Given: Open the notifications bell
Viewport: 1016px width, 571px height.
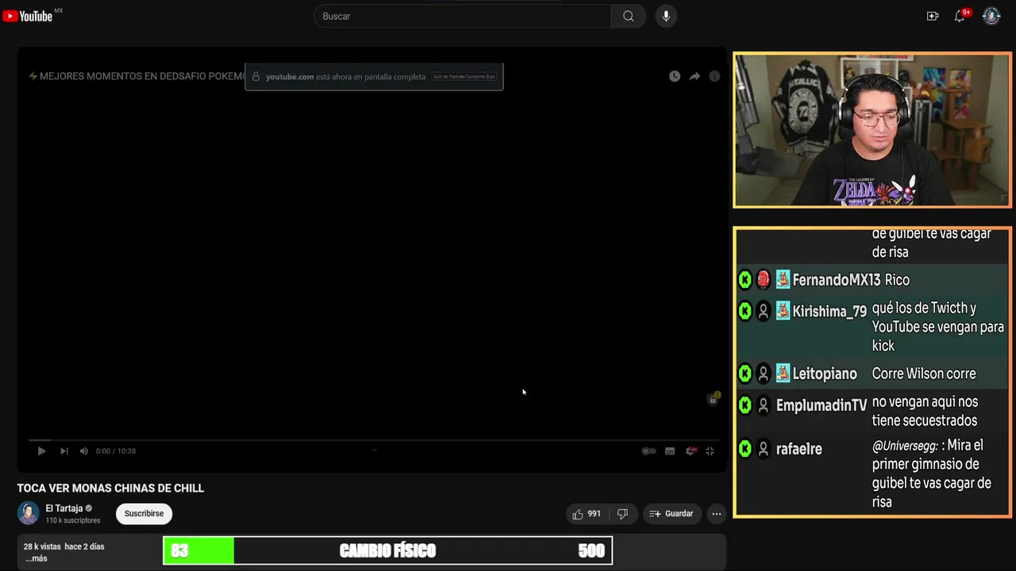Looking at the screenshot, I should click(960, 16).
